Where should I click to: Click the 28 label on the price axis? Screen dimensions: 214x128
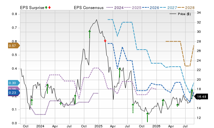[199, 41]
